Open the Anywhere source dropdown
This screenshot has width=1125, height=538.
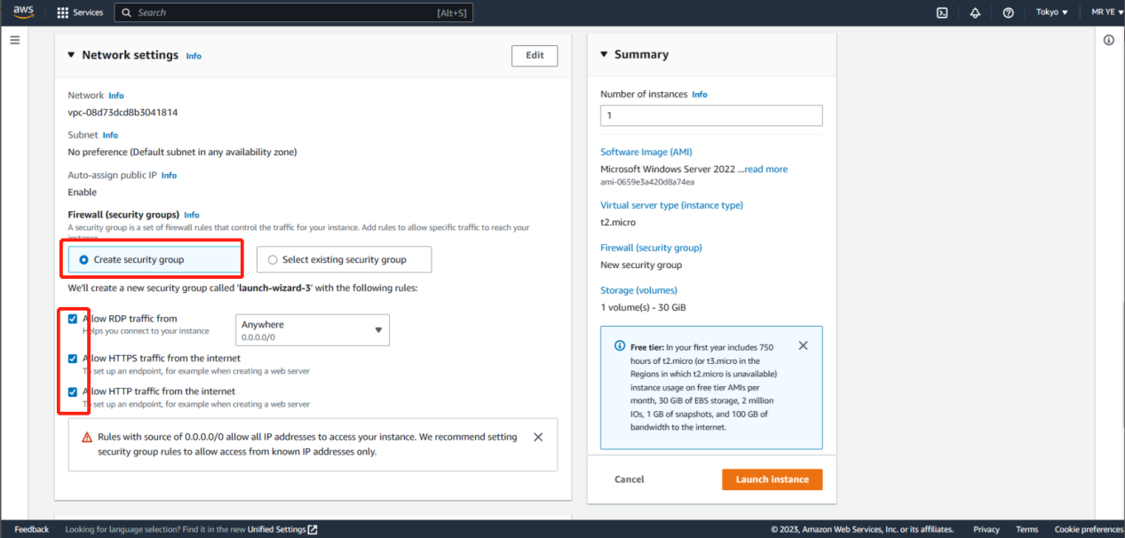pyautogui.click(x=312, y=330)
